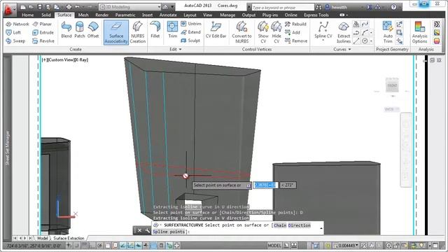448x252 pixels.
Task: Close the command line window
Action: coord(139,230)
